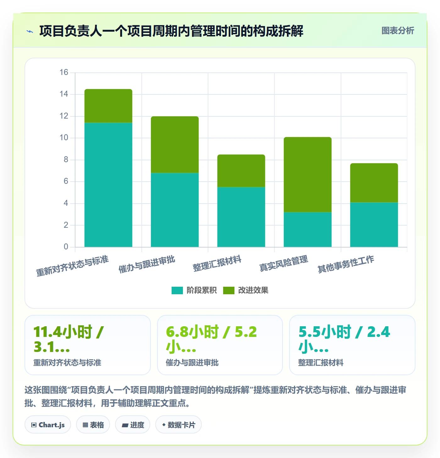Click the 图表分析 label in header
The height and width of the screenshot is (458, 440).
(398, 31)
